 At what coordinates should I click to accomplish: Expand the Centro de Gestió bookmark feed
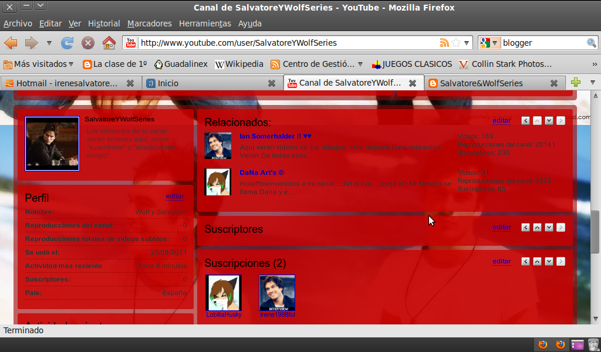click(316, 64)
